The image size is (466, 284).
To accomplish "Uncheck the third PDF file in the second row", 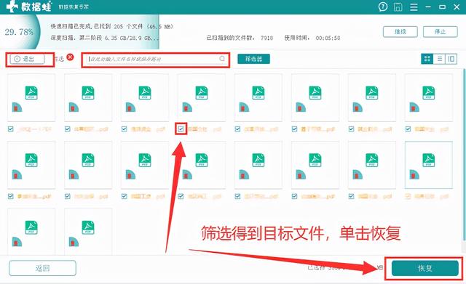I will [x=125, y=196].
